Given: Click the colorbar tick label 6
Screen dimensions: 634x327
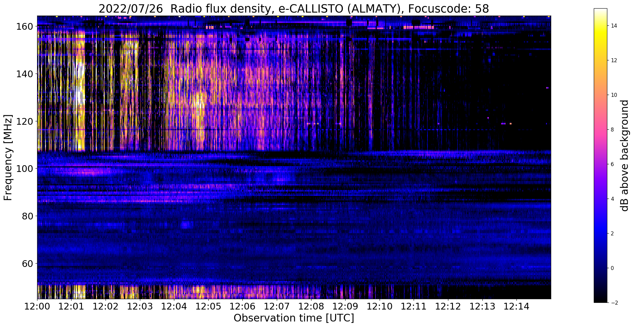Looking at the screenshot, I should 613,164.
